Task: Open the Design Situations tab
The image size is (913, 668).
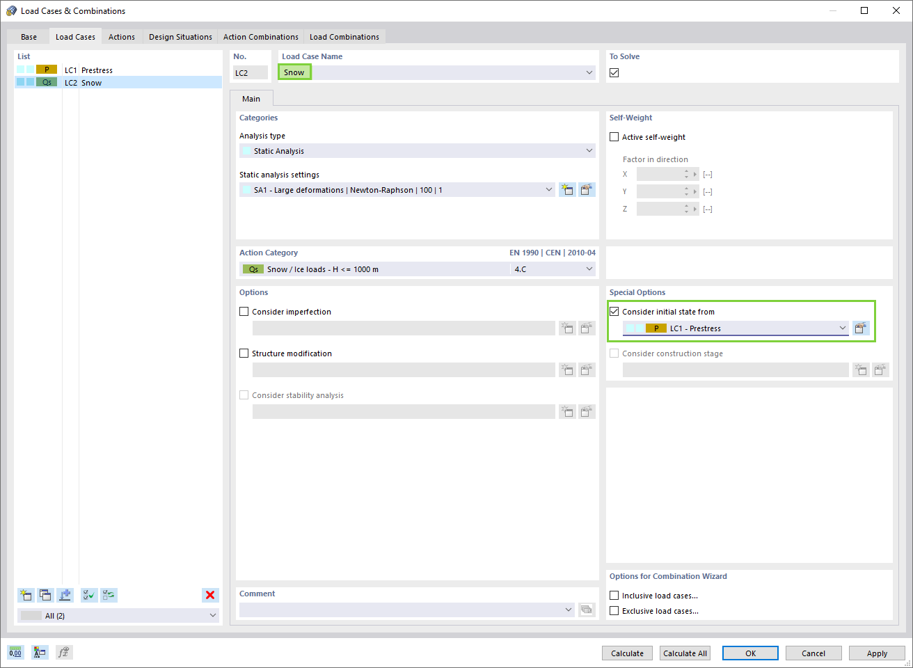Action: (x=180, y=36)
